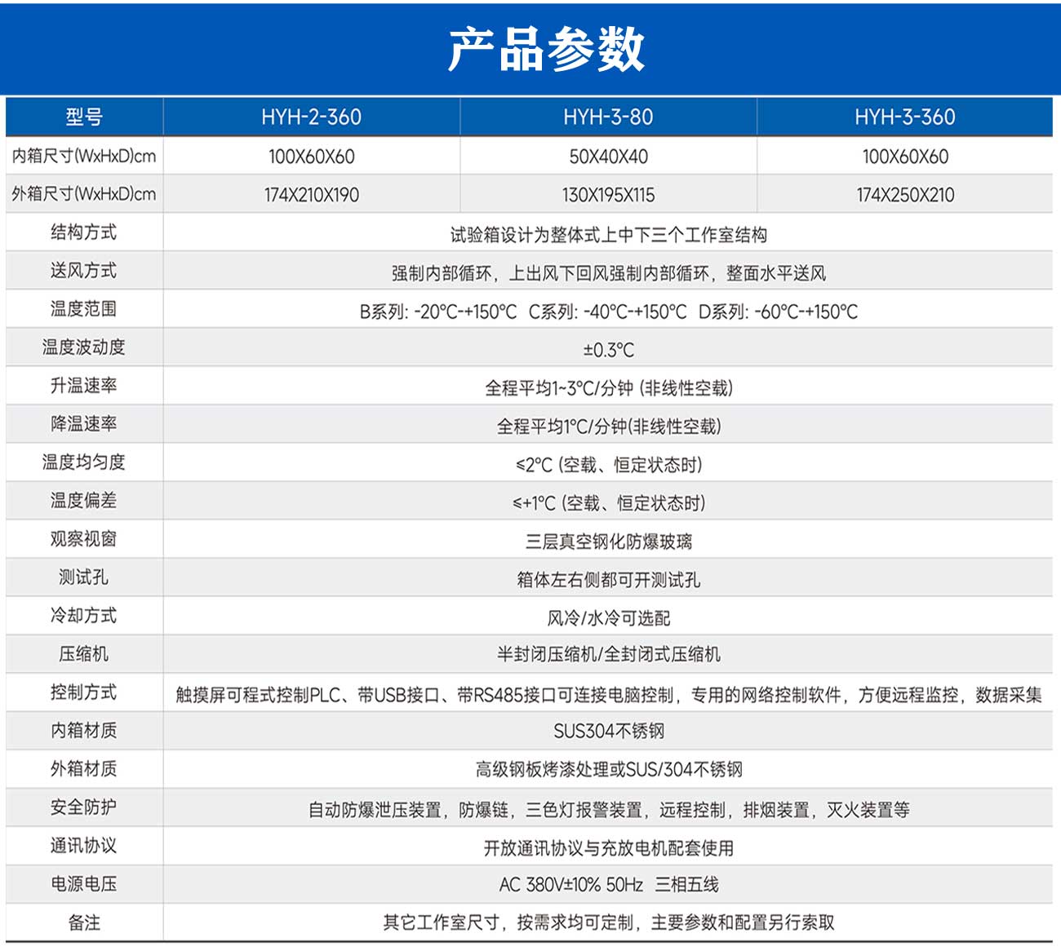Click the 全程平均1℃/分钟 cooling rate value
Image resolution: width=1061 pixels, height=951 pixels.
[x=608, y=427]
